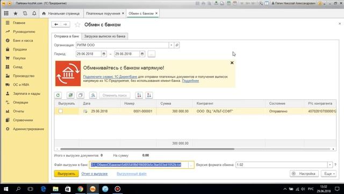Open the Операции section

20,102
